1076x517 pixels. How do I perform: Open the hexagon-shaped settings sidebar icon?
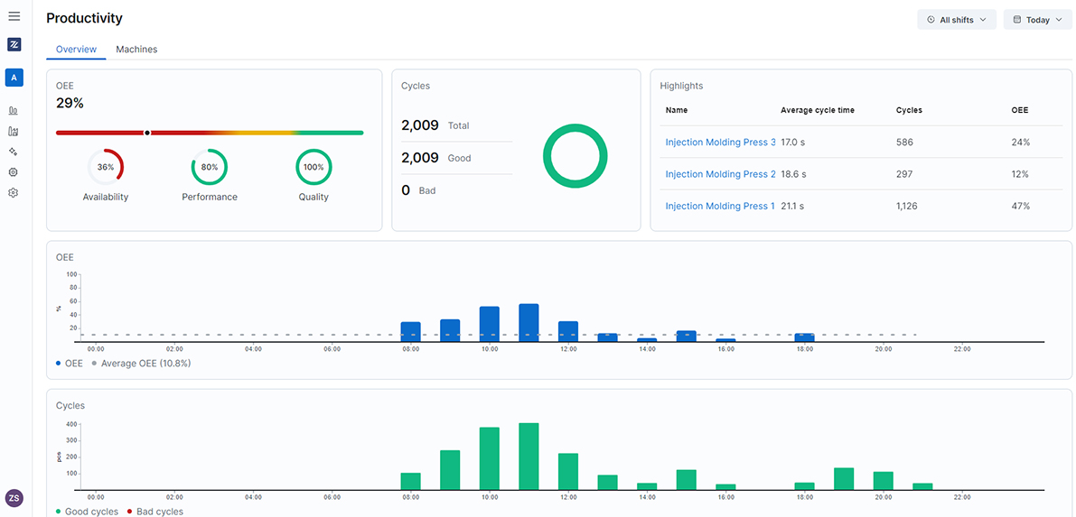(13, 172)
